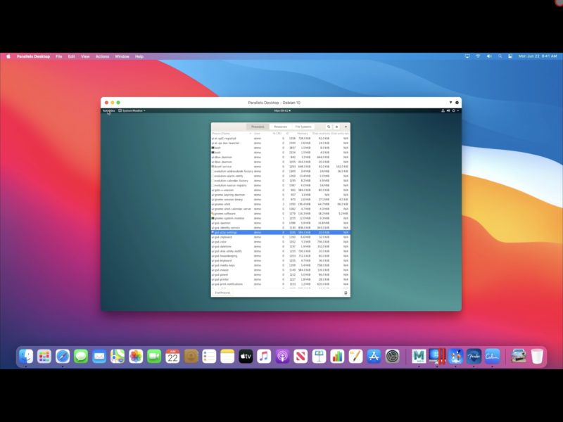Open Apple TV from the Dock
Image resolution: width=563 pixels, height=422 pixels.
pyautogui.click(x=246, y=357)
